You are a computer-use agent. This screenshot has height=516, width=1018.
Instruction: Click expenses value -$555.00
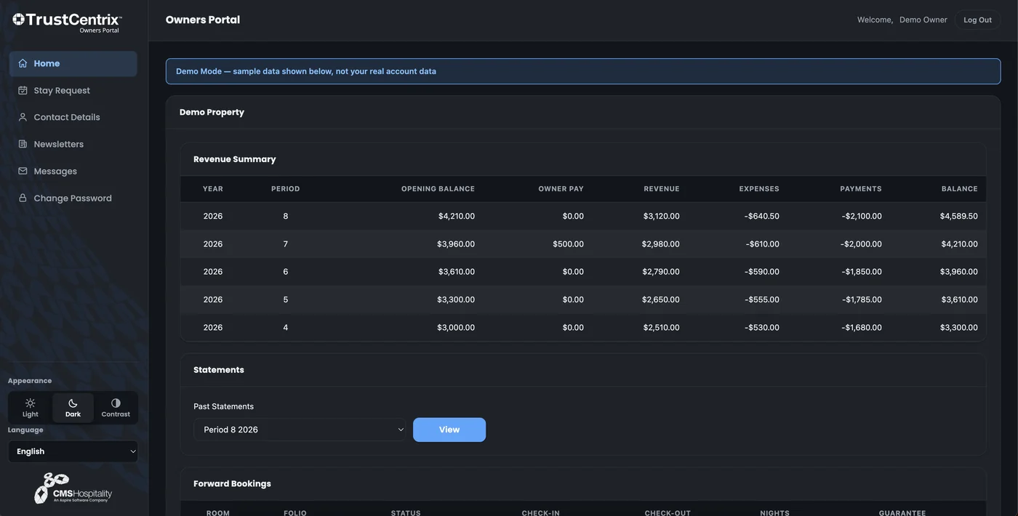[761, 299]
